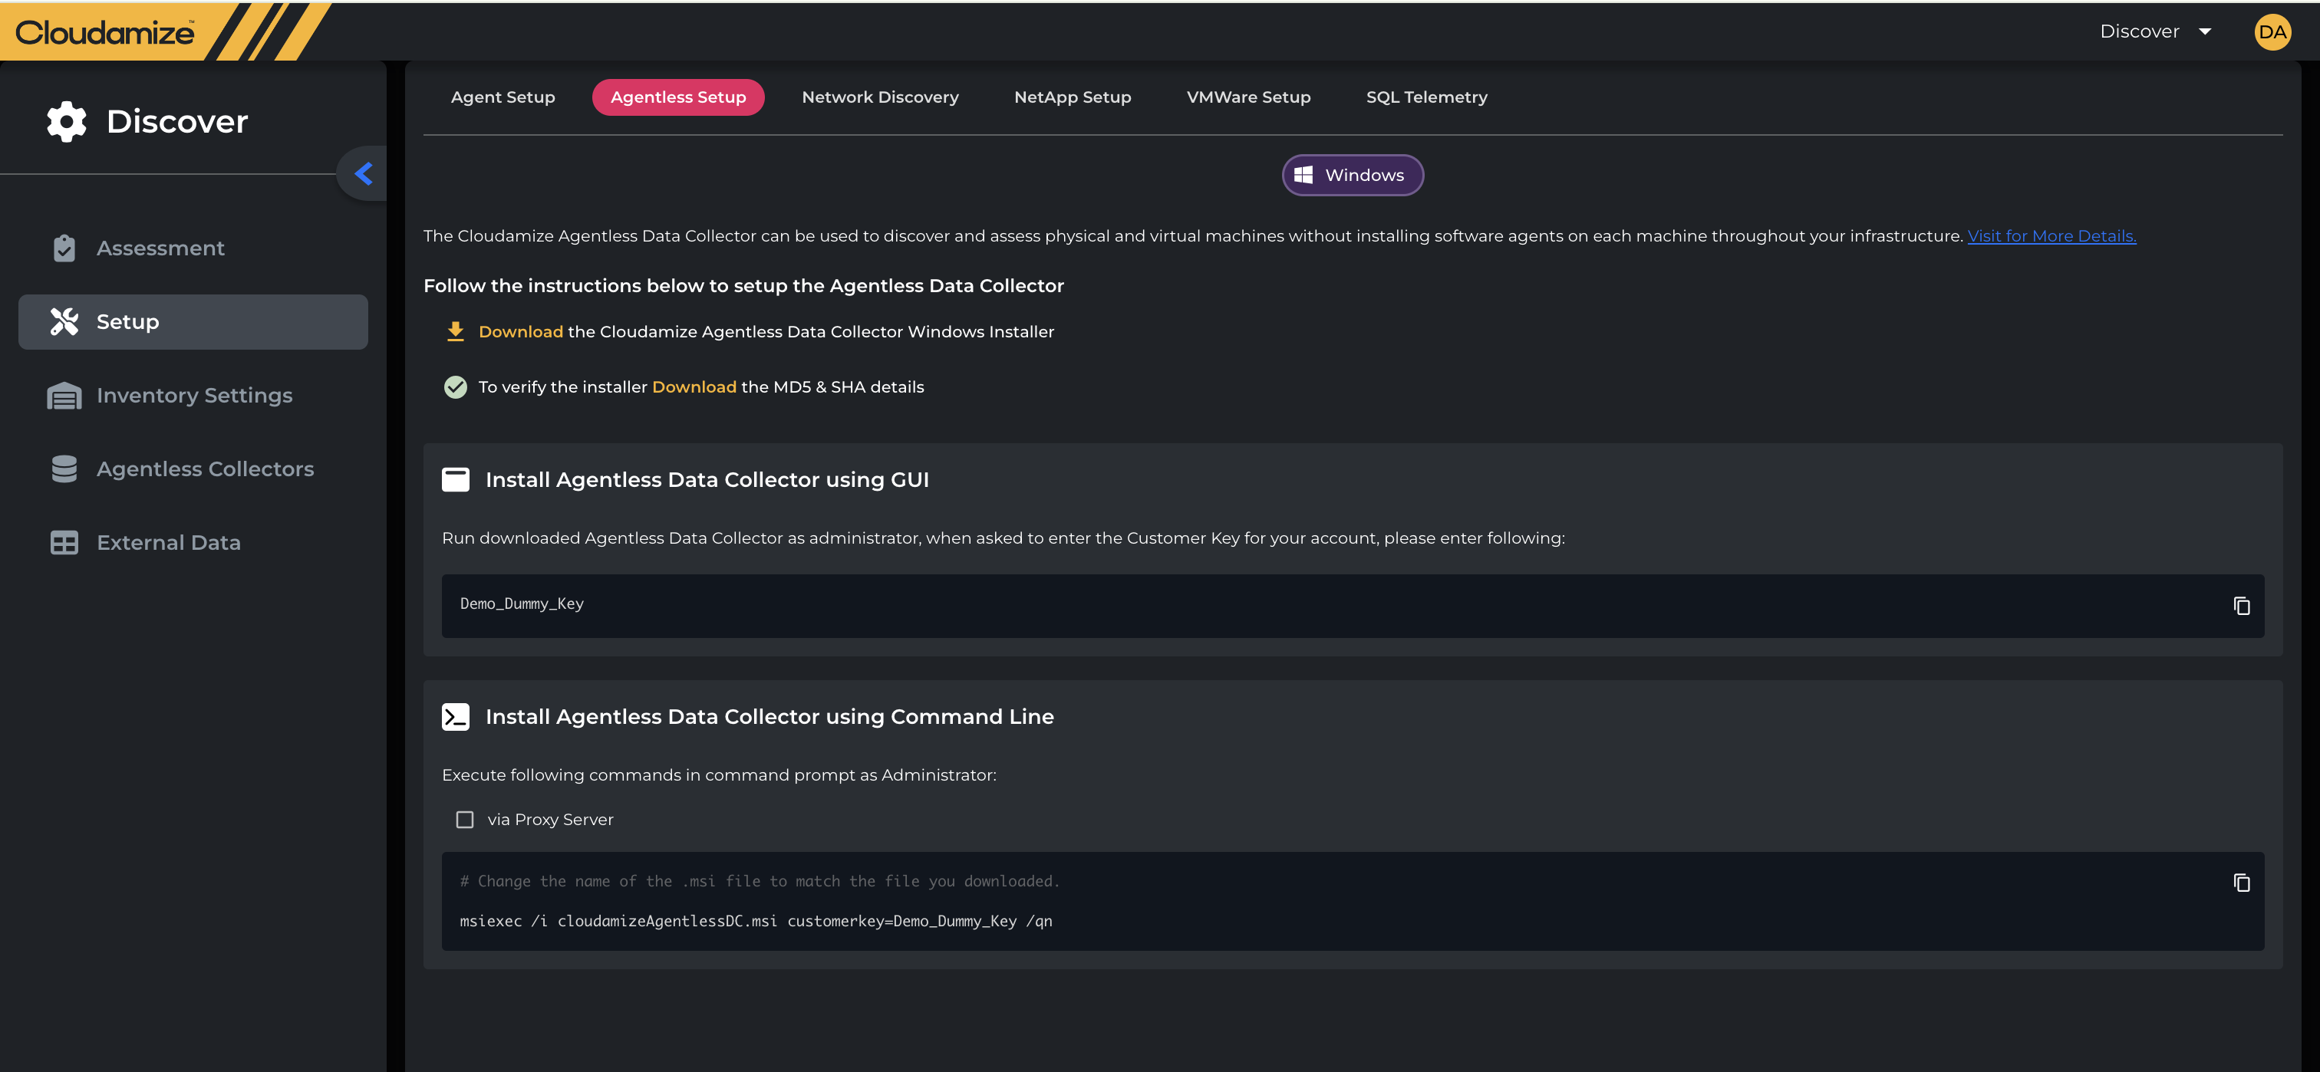Screen dimensions: 2320x1072
Task: Click the External Data table icon
Action: [64, 543]
